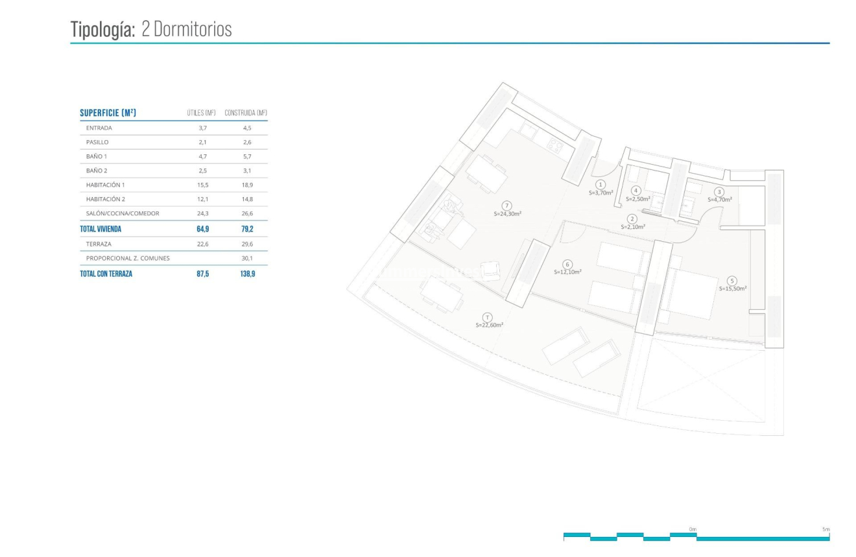
Task: Select the 'HABITACIÓN 2' row label
Action: (x=105, y=199)
